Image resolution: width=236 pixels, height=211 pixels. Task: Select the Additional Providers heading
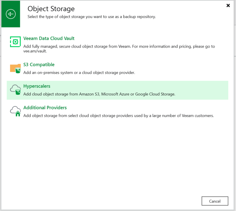pyautogui.click(x=45, y=107)
